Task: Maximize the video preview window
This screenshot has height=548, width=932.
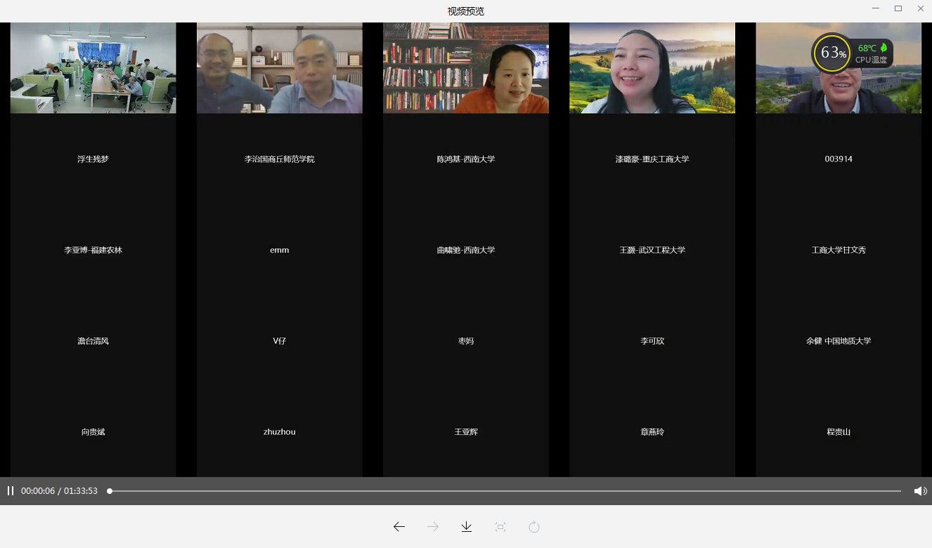Action: point(898,8)
